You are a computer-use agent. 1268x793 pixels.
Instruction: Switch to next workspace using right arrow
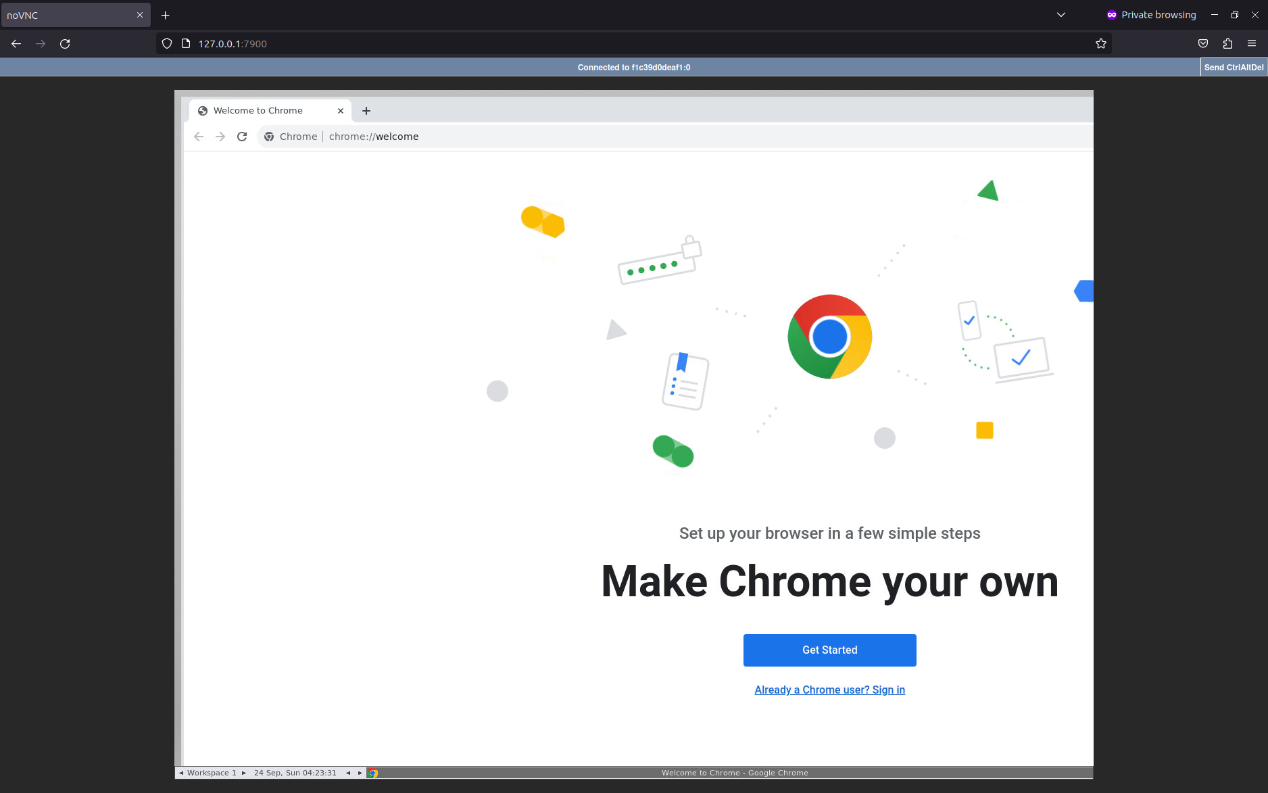point(244,773)
